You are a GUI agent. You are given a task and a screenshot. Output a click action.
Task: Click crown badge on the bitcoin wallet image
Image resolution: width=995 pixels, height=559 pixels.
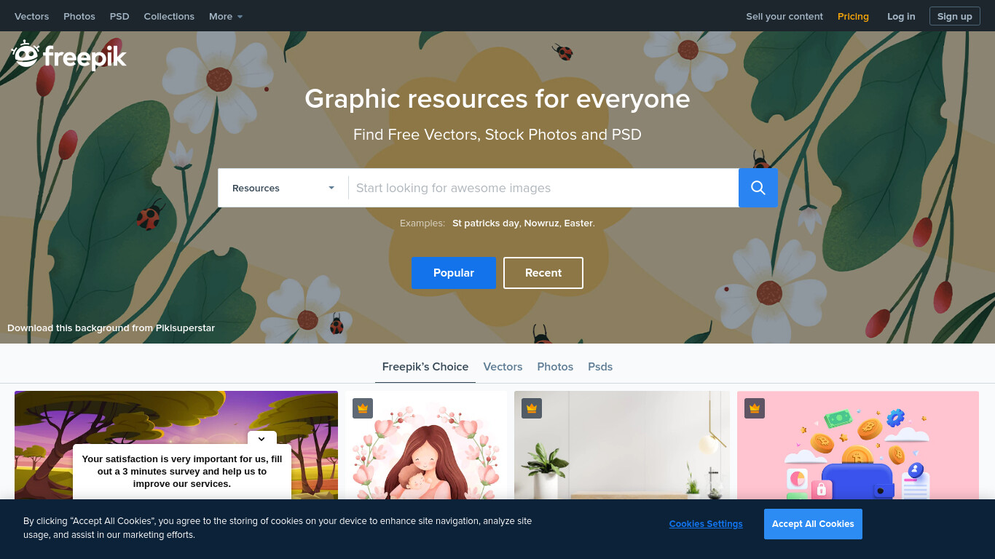point(755,408)
